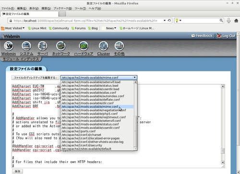Image resolution: width=240 pixels, height=174 pixels.
Task: Open the ツール(T) menu
Action: (x=80, y=8)
